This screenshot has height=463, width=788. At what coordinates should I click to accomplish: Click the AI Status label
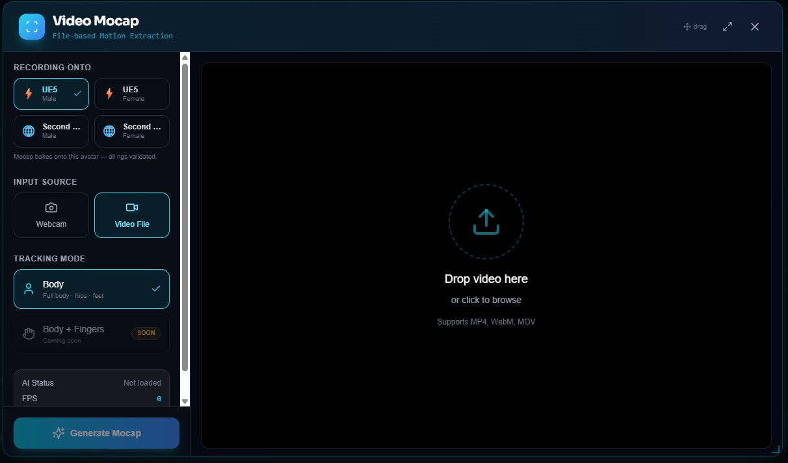(38, 383)
